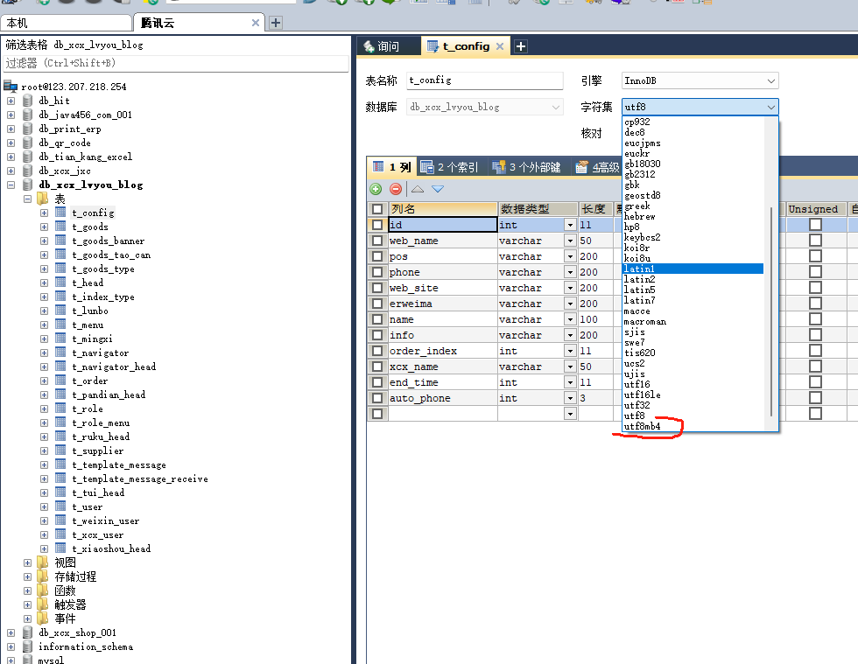Screen dimensions: 858x664
Task: Move column up with the up arrow icon
Action: (418, 189)
